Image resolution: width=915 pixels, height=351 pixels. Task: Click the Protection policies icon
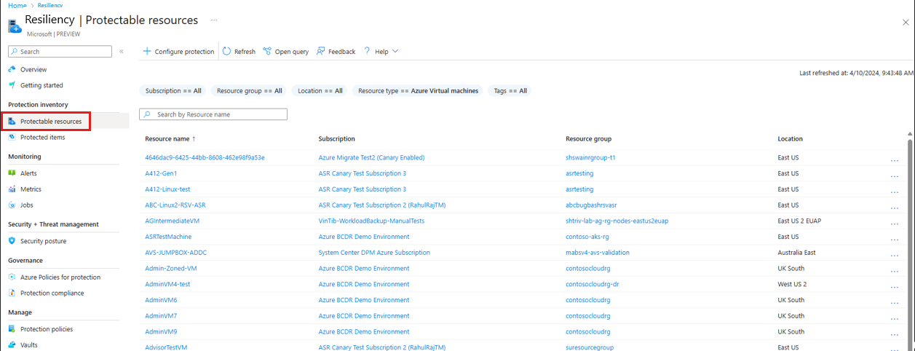click(12, 329)
